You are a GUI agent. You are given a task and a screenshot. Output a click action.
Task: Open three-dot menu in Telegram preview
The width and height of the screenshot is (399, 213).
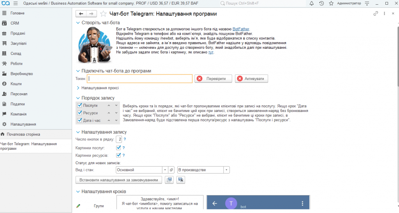click(x=302, y=203)
